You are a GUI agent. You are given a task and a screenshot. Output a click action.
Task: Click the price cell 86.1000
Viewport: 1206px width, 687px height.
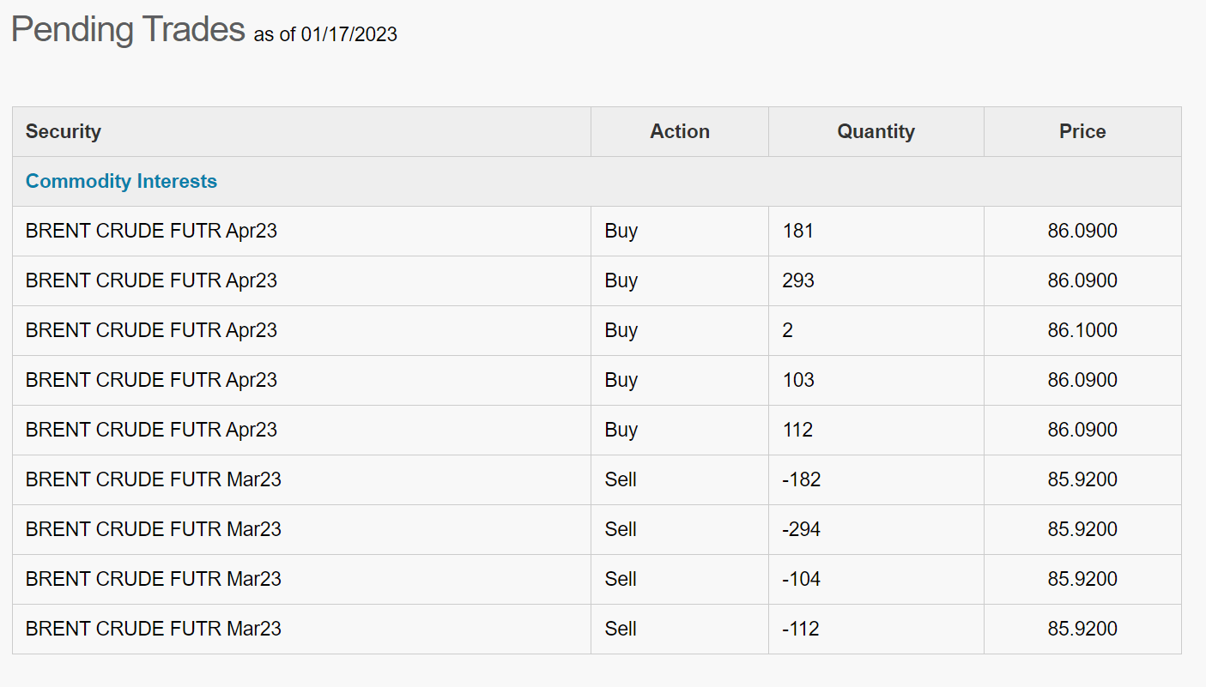click(1082, 330)
